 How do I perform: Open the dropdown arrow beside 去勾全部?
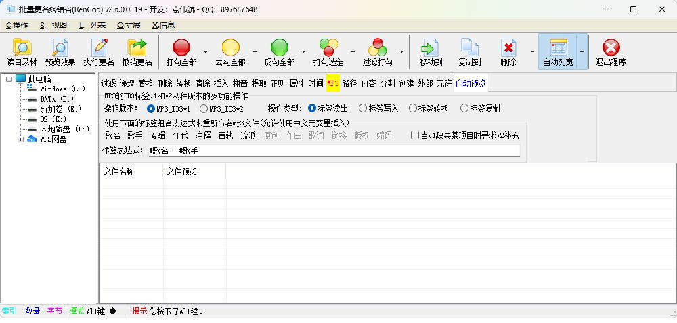(255, 52)
